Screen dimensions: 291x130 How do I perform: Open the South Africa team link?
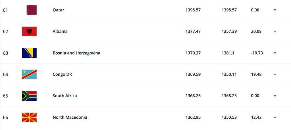(x=65, y=96)
